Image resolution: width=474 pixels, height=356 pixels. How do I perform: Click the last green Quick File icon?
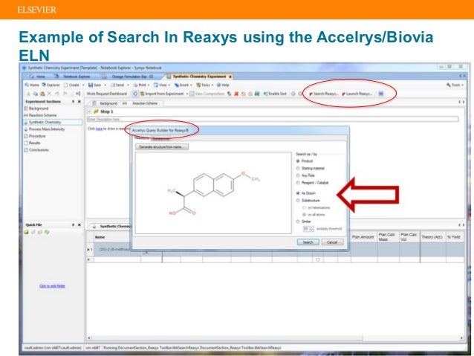(x=47, y=232)
